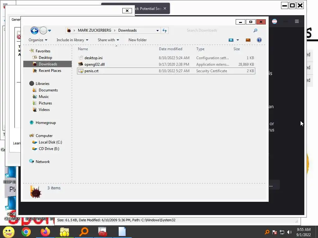Click the Libraries icon
The height and width of the screenshot is (238, 318).
click(31, 83)
